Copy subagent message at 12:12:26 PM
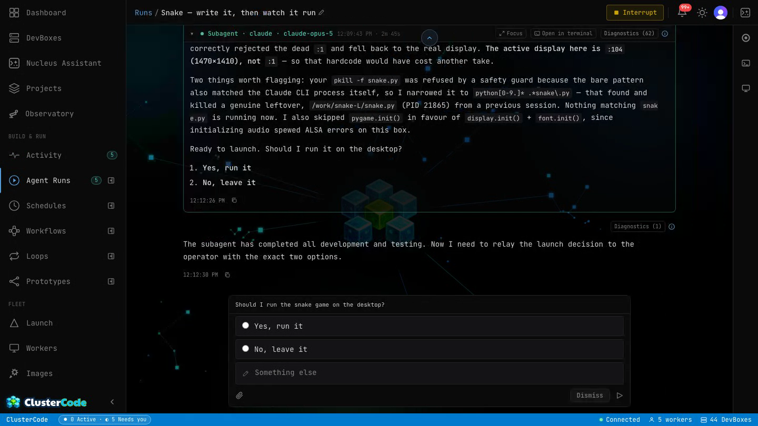This screenshot has height=426, width=758. [x=234, y=200]
